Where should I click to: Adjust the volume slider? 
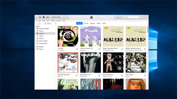pyautogui.click(x=56, y=17)
